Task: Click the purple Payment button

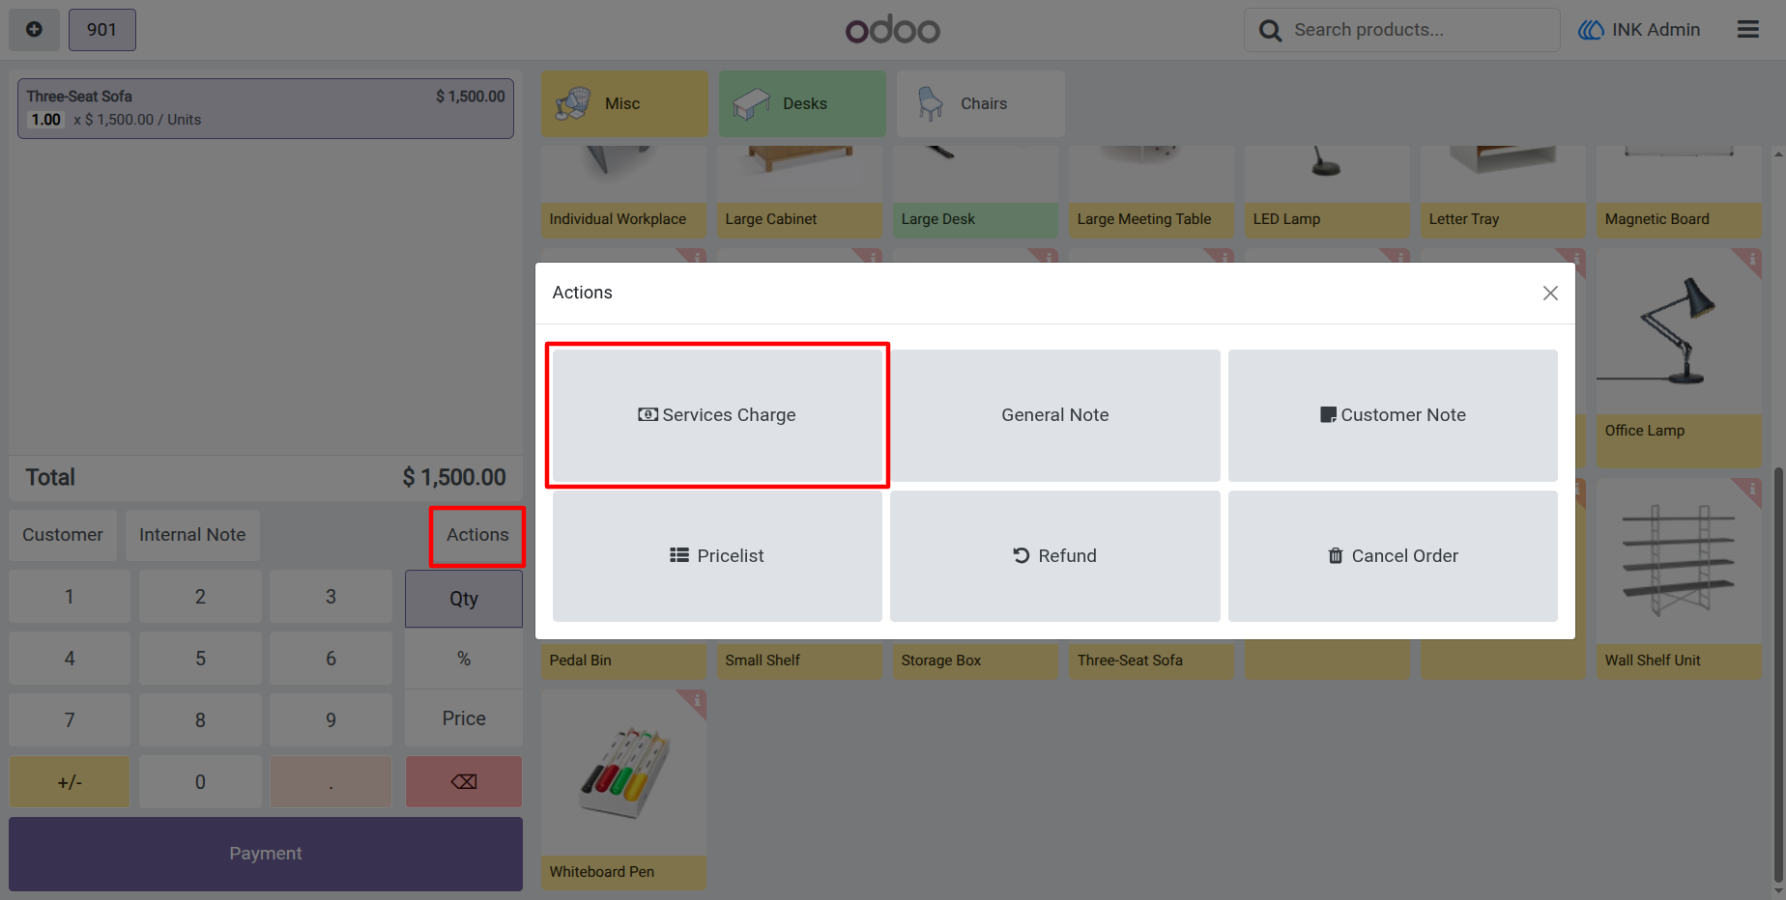Action: tap(266, 854)
